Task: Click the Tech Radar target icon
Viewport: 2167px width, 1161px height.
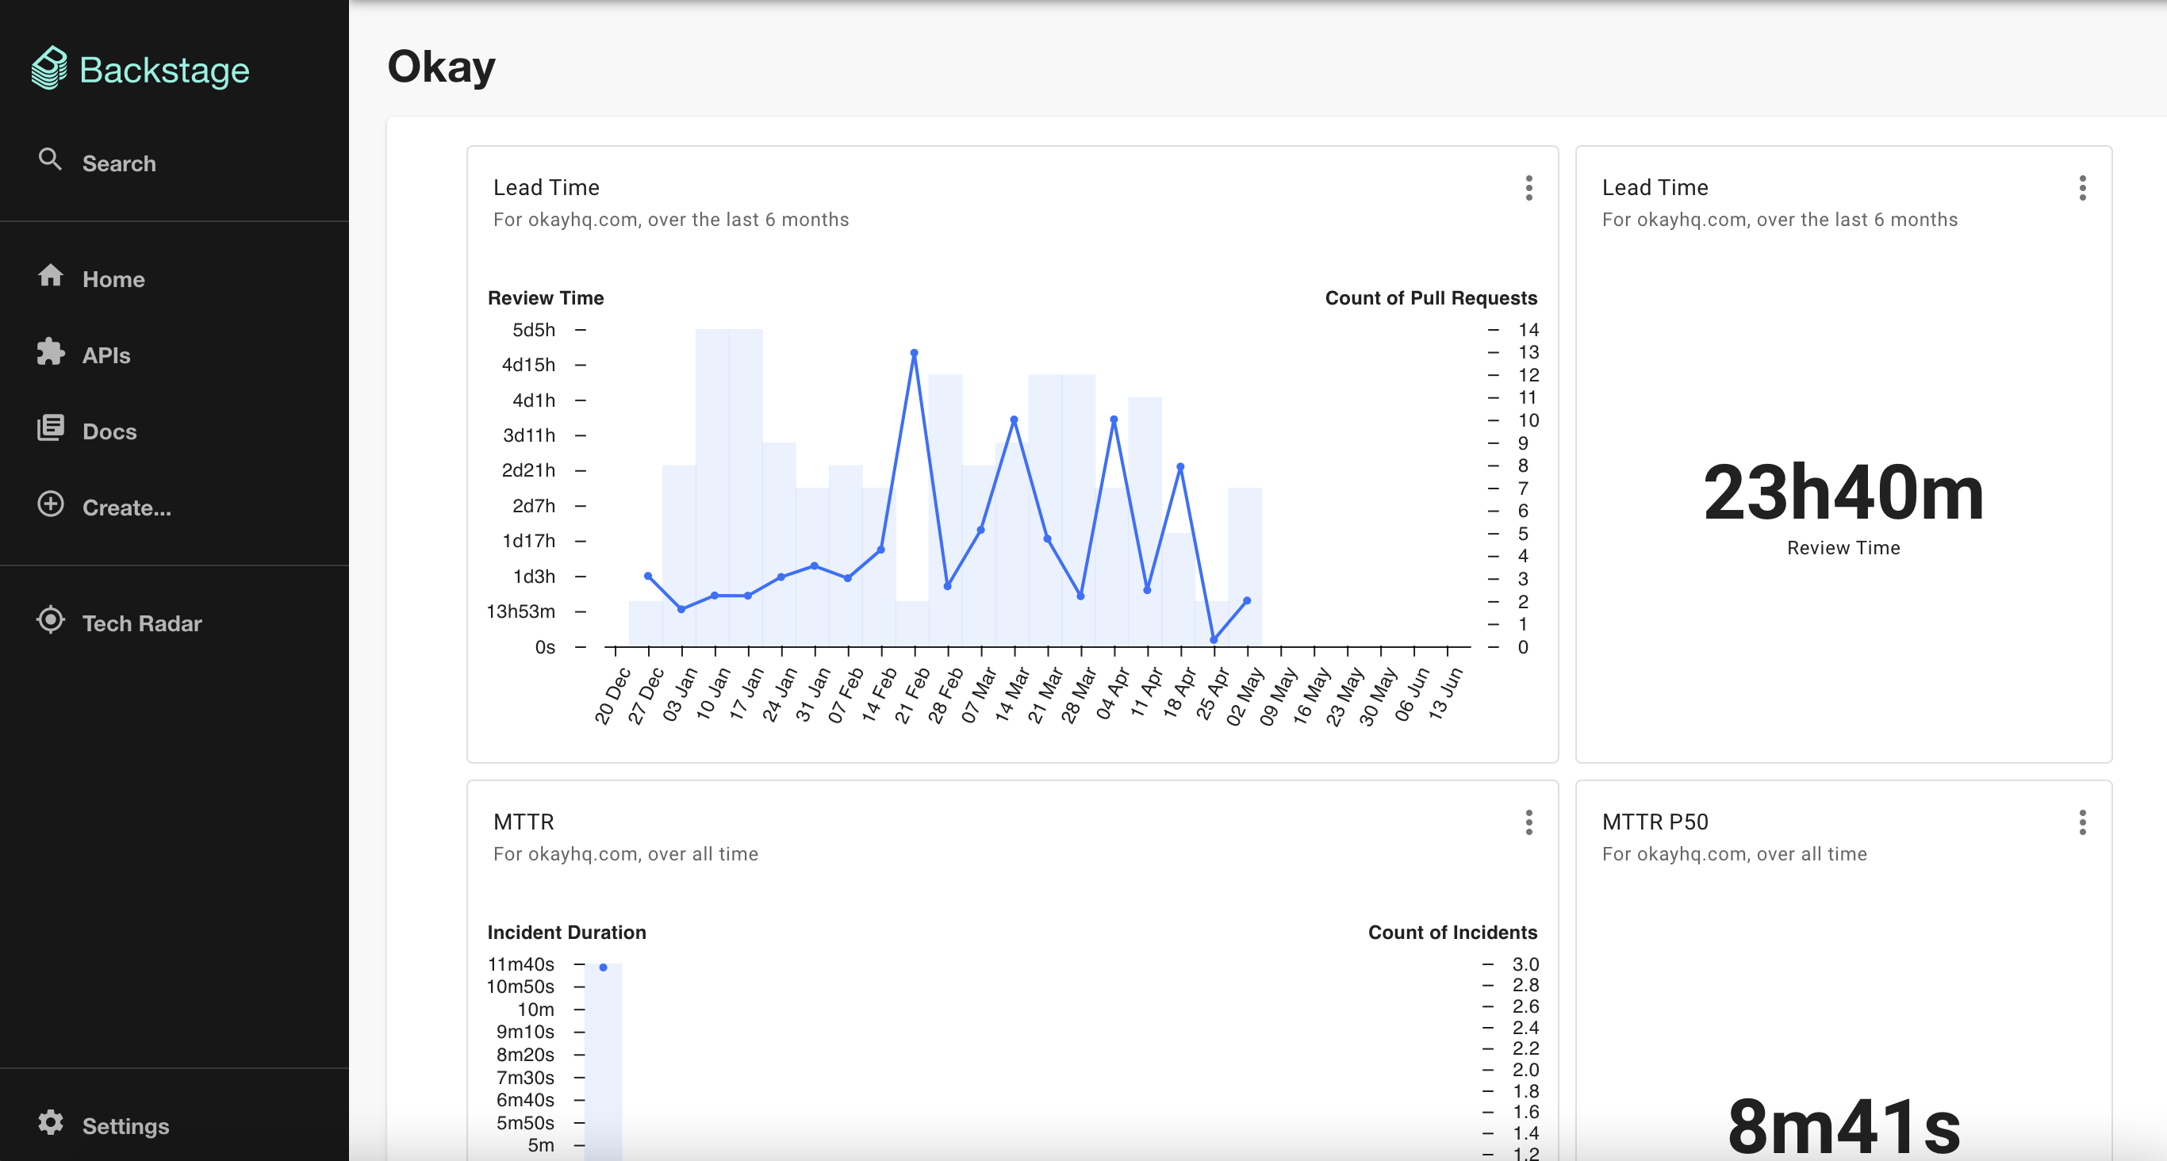Action: 51,620
